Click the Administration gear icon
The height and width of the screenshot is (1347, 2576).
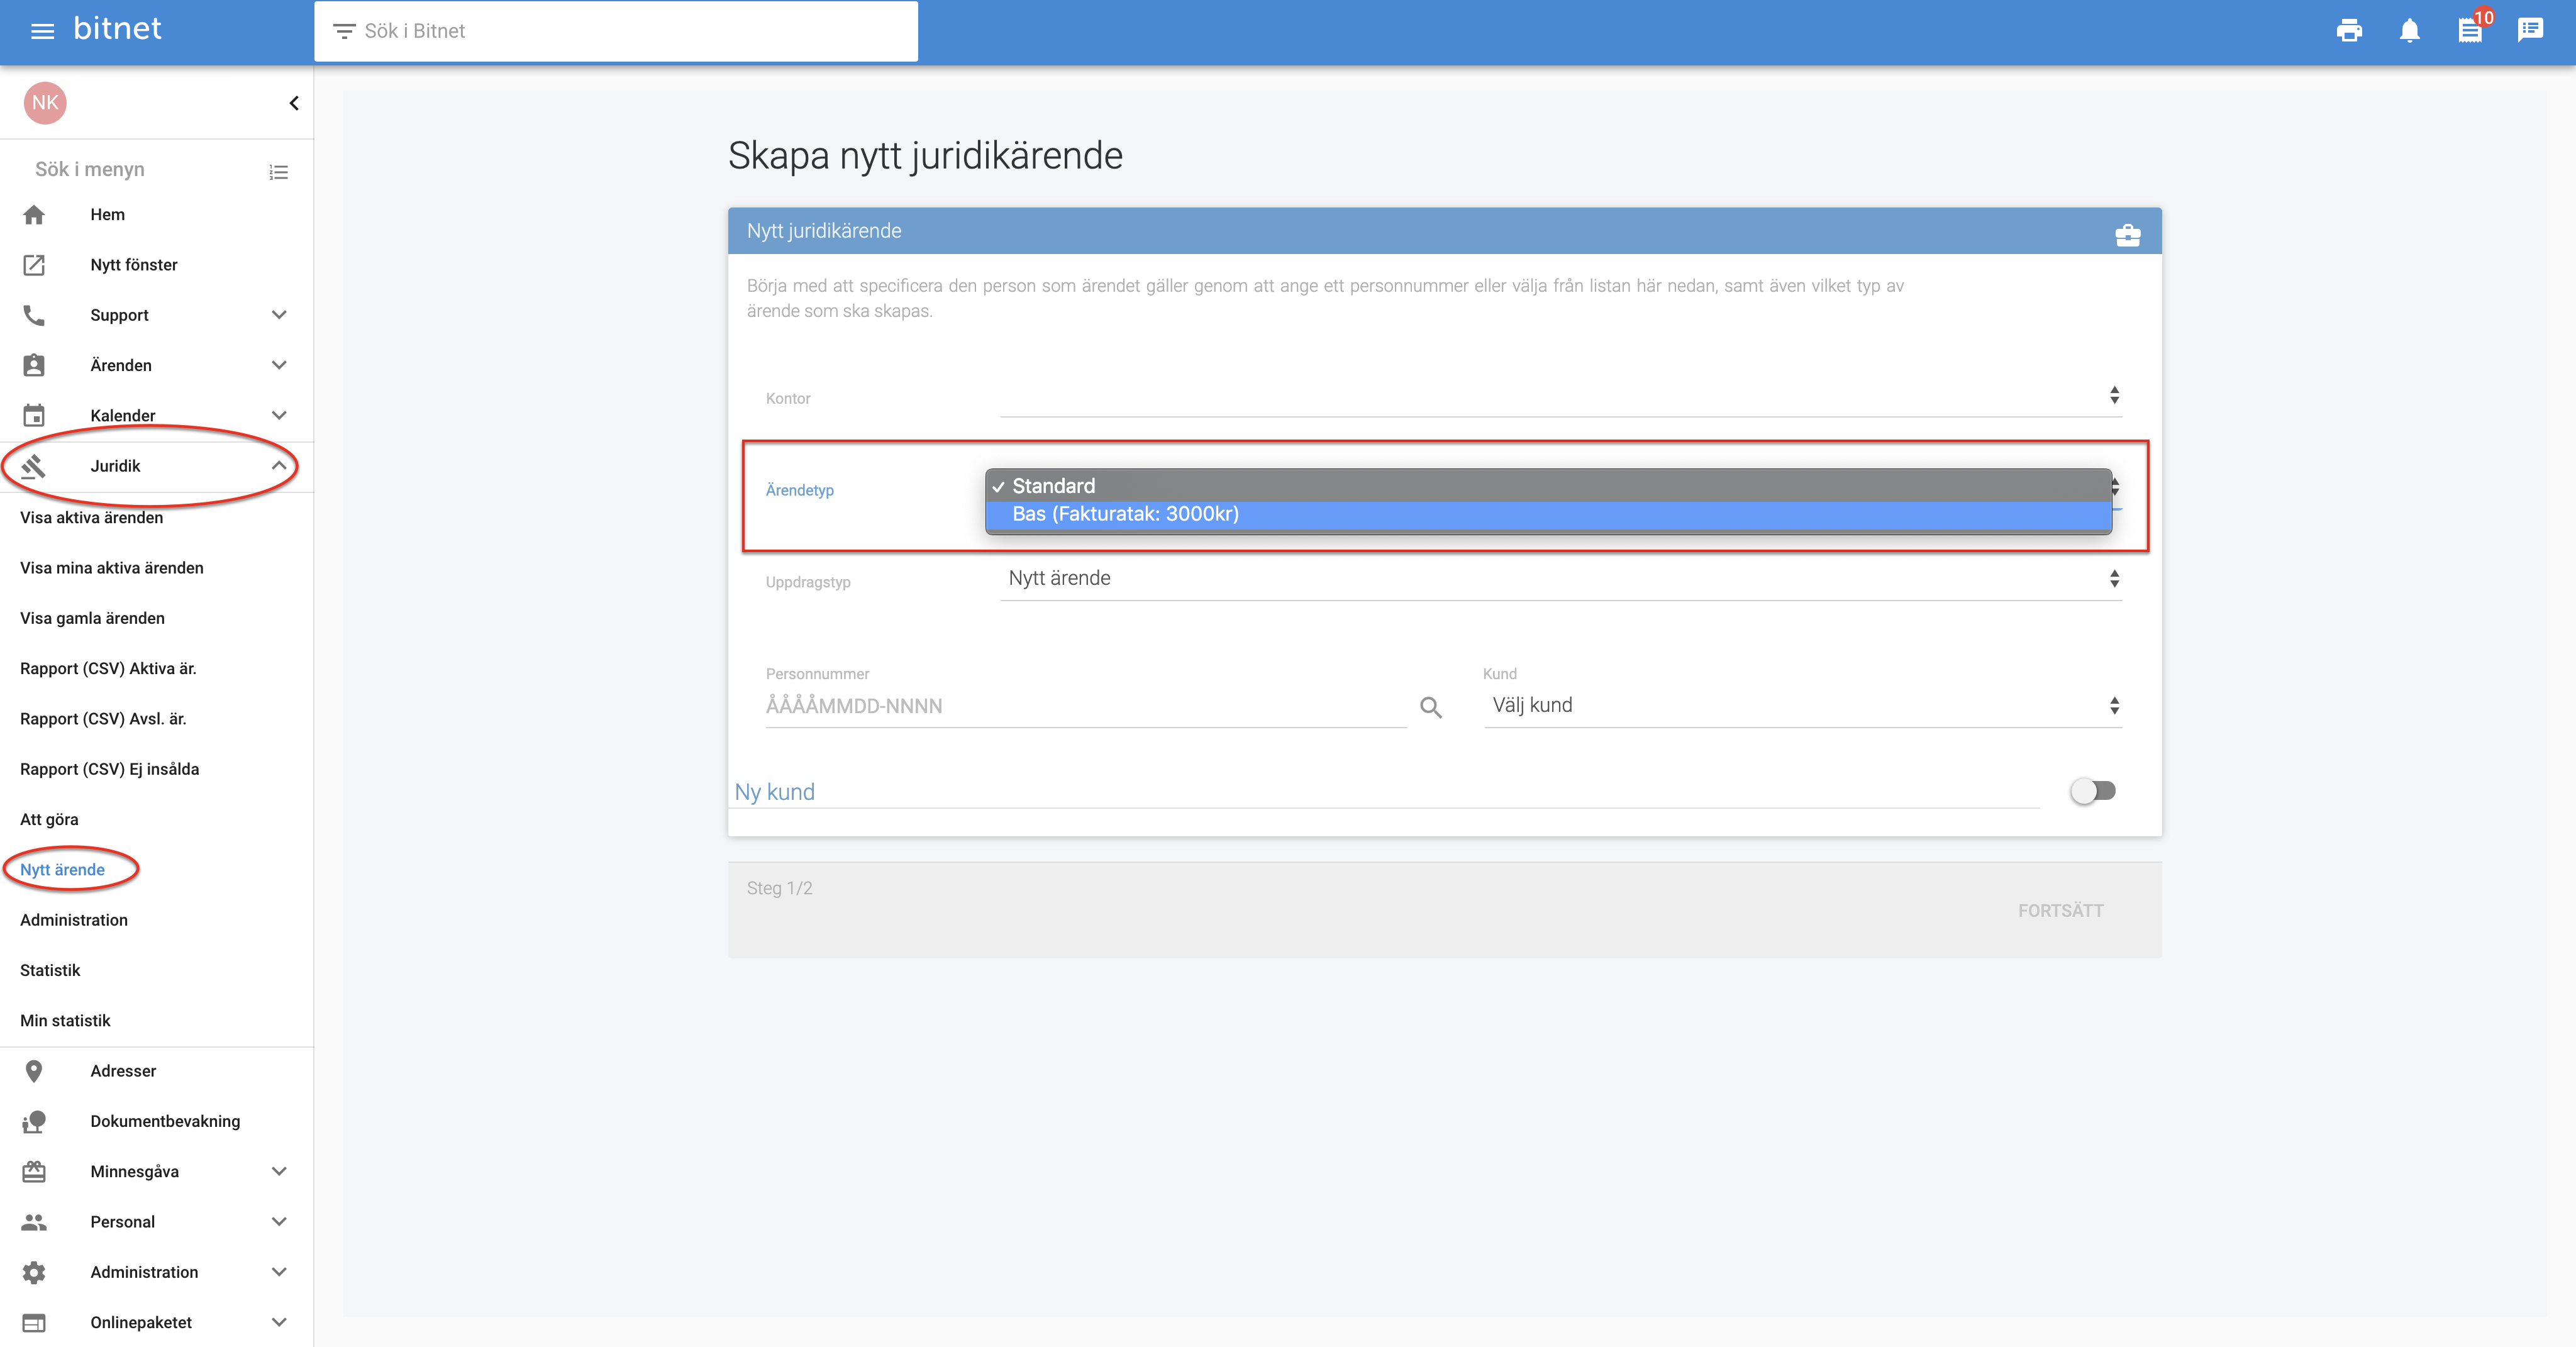(x=34, y=1272)
